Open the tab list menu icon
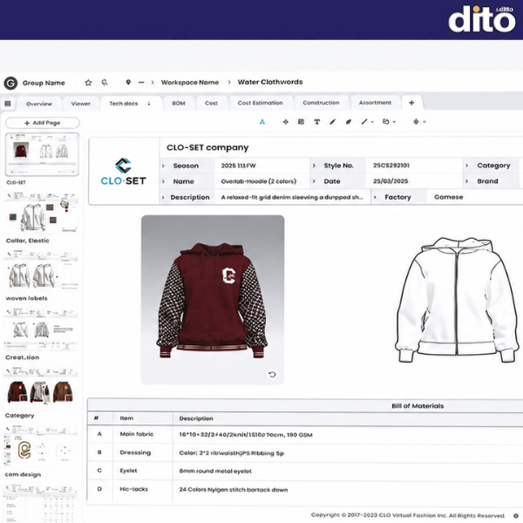This screenshot has width=523, height=523. [x=8, y=104]
